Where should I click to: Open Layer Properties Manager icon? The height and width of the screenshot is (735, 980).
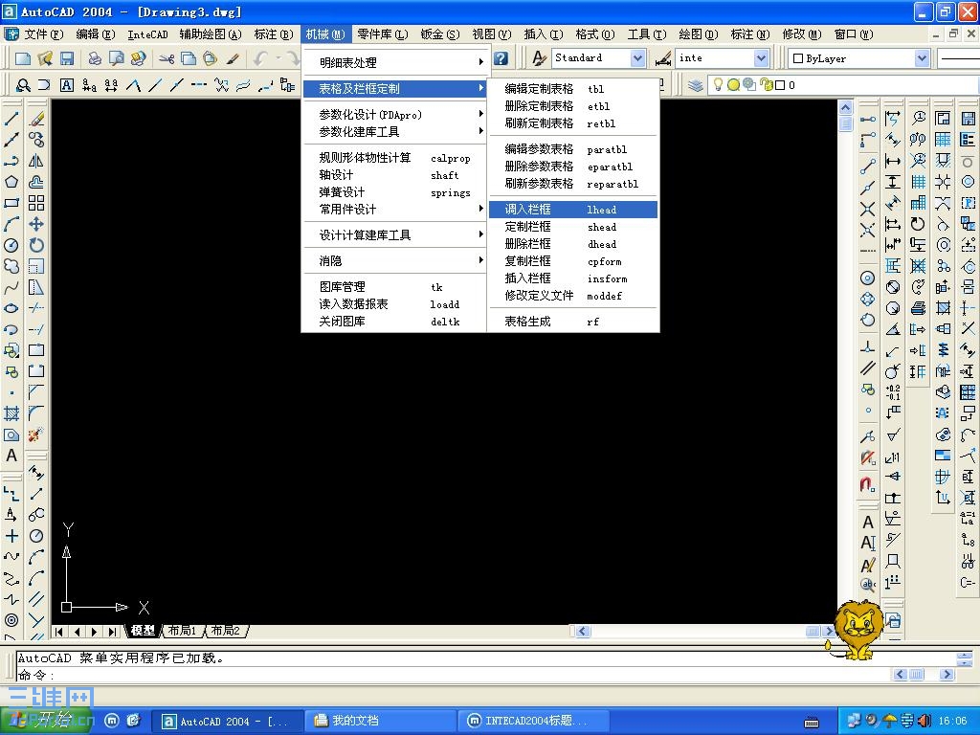point(696,85)
